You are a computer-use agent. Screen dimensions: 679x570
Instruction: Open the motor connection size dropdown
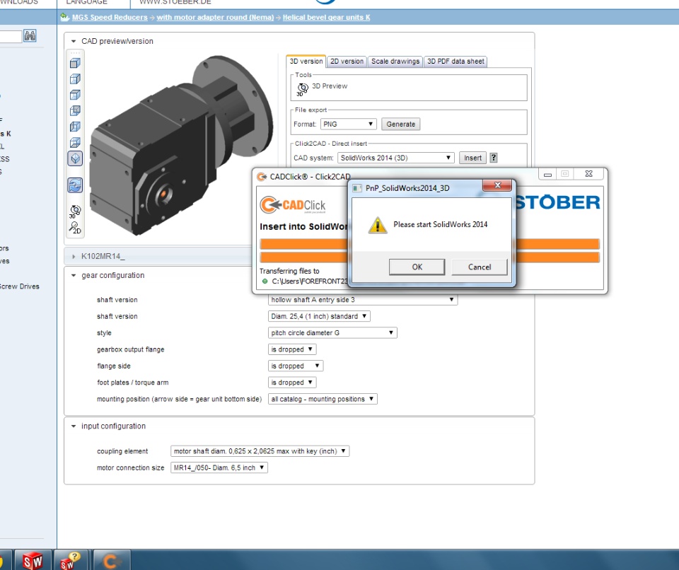click(x=219, y=467)
